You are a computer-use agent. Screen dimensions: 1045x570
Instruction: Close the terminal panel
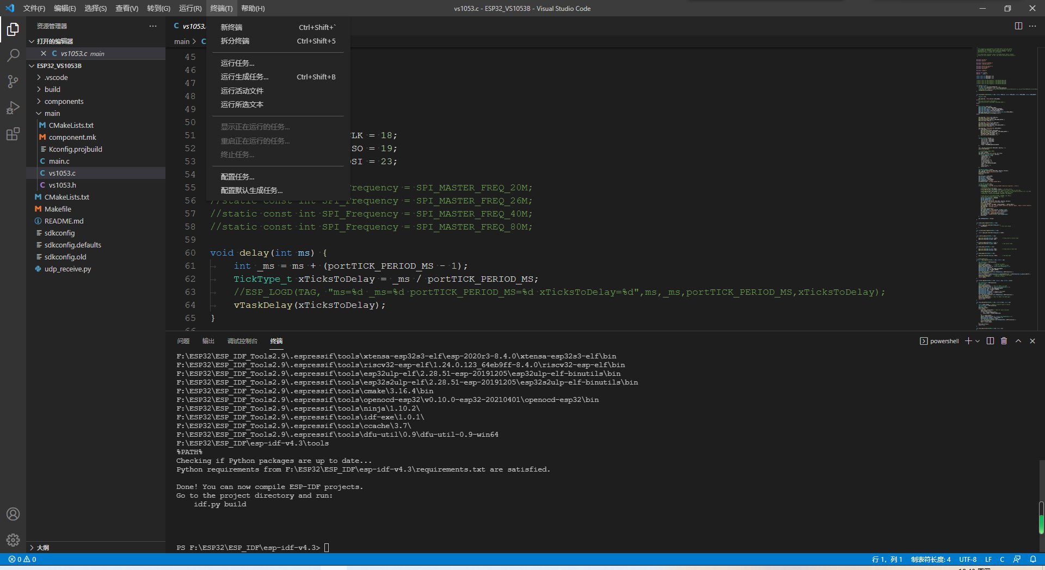pos(1032,341)
